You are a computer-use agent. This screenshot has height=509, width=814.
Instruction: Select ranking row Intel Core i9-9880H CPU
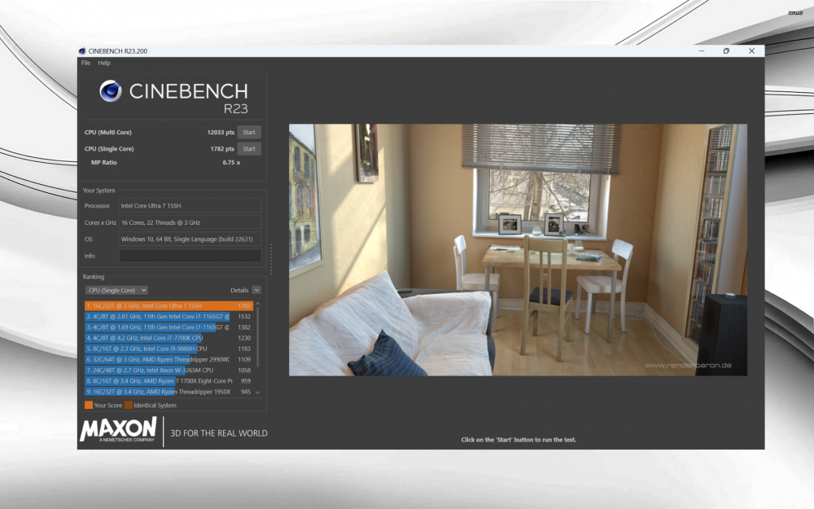pos(168,349)
